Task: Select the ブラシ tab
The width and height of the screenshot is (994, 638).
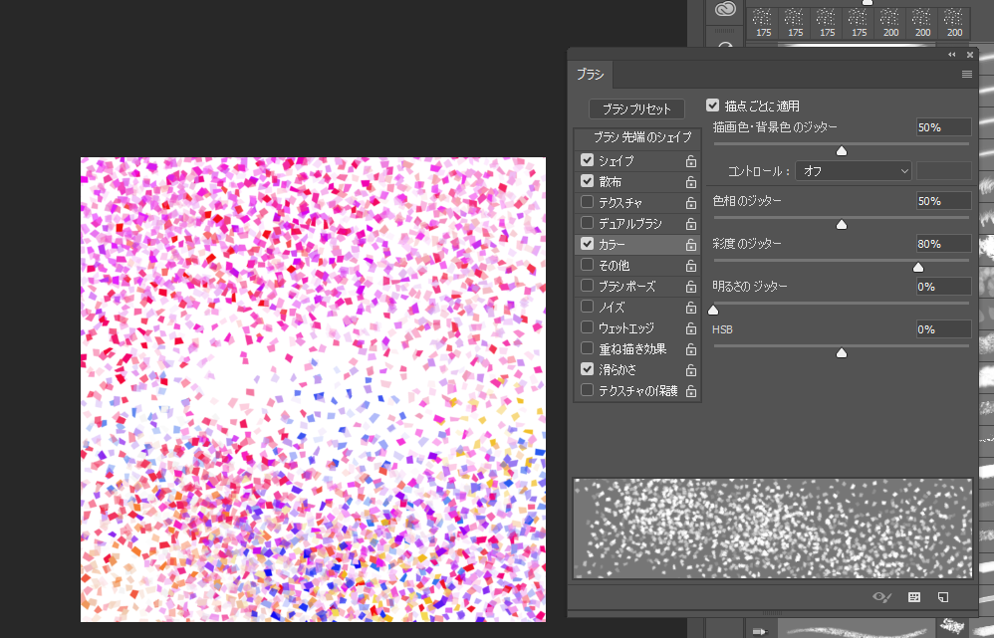Action: [590, 74]
